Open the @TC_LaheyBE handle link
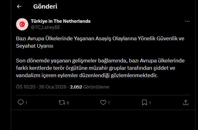This screenshot has width=198, height=130. (x=46, y=27)
